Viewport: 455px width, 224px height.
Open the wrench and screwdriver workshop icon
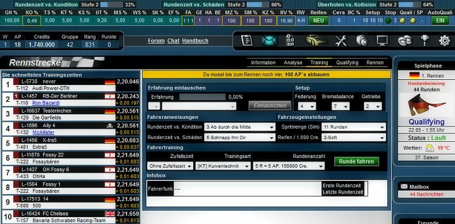pyautogui.click(x=341, y=41)
